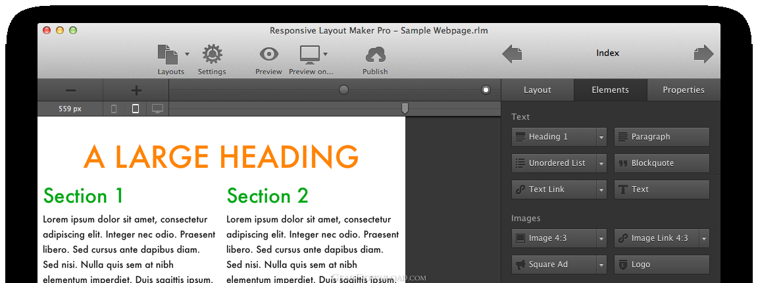The width and height of the screenshot is (758, 283).
Task: Select the tablet device size icon
Action: (x=136, y=109)
